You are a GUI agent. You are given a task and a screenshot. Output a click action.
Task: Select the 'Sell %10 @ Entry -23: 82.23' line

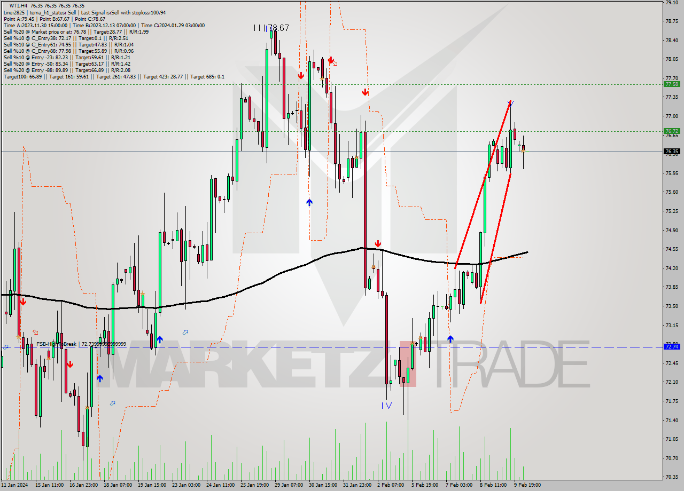(67, 57)
